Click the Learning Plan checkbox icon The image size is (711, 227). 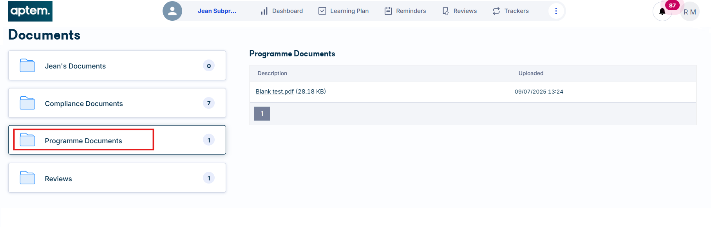click(x=322, y=11)
